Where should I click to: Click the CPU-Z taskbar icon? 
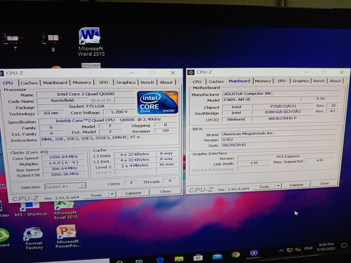click(254, 253)
